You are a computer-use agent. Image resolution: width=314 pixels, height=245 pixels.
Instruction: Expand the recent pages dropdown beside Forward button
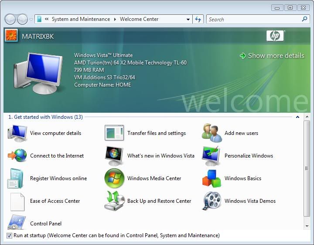(x=31, y=20)
